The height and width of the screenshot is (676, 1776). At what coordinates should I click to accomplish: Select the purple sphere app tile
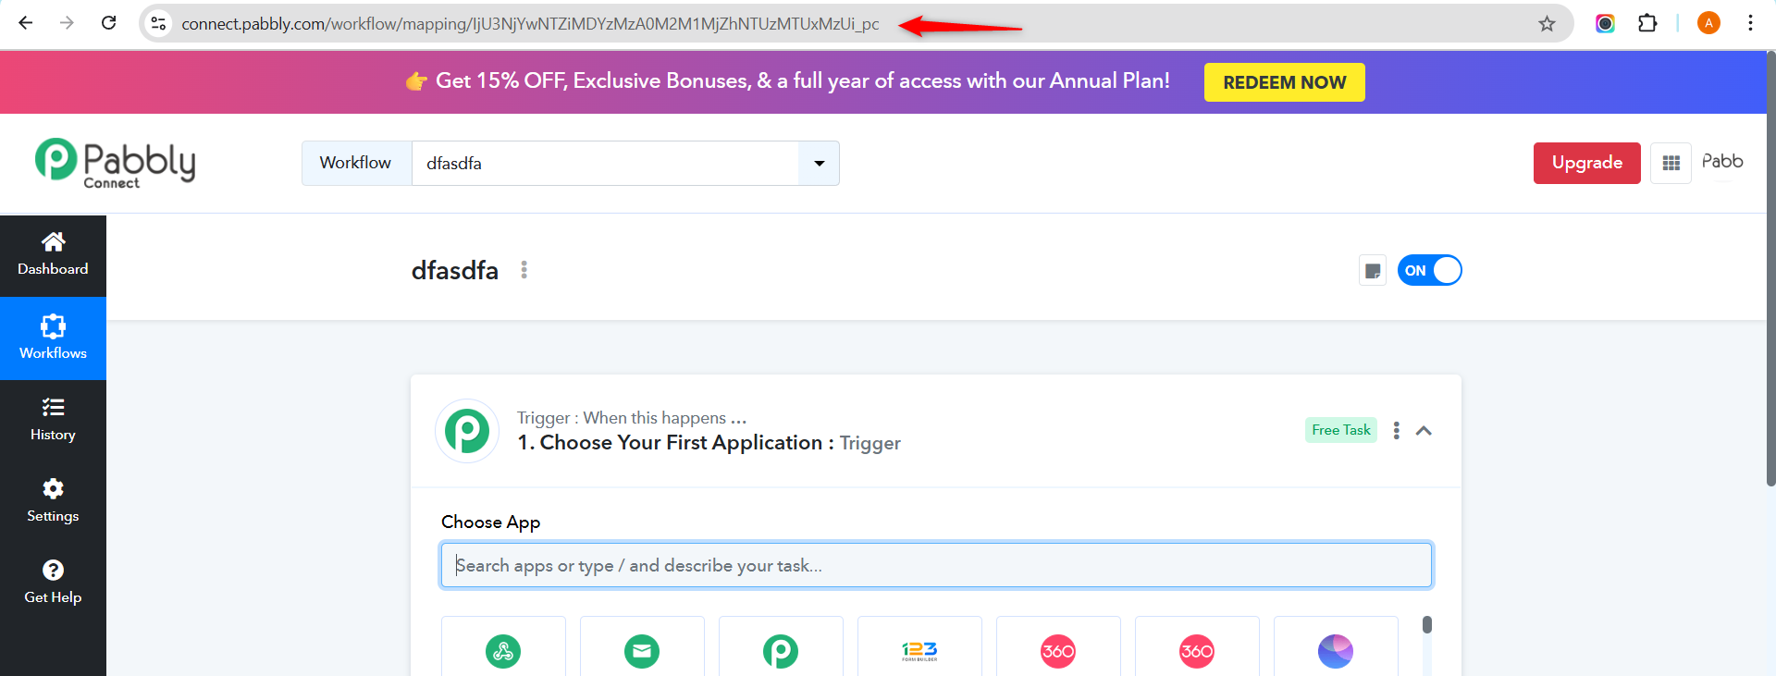[x=1335, y=651]
